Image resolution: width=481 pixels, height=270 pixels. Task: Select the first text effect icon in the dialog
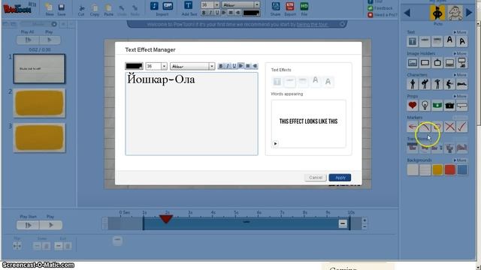point(277,82)
